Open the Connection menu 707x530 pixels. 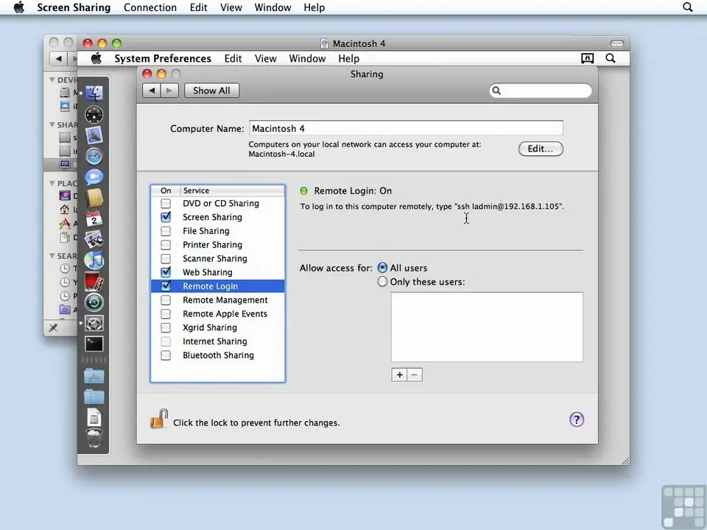(x=150, y=7)
